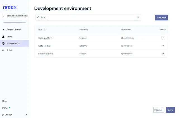
Task: Click the 6 permissions cell
Action: [126, 46]
